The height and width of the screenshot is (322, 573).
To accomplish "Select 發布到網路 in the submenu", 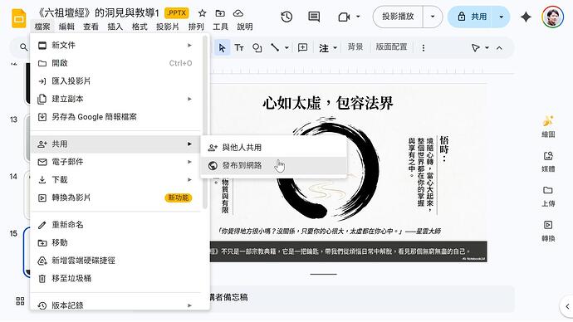I will pos(273,165).
